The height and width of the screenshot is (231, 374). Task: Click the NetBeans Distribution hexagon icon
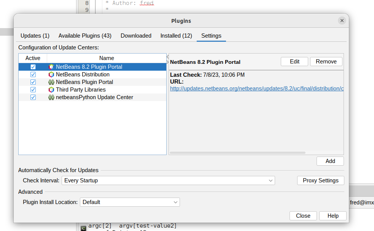51,74
